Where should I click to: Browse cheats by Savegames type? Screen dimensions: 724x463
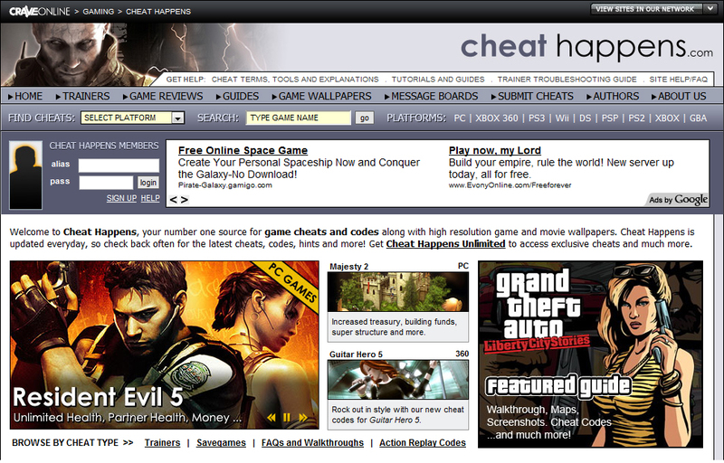(221, 443)
